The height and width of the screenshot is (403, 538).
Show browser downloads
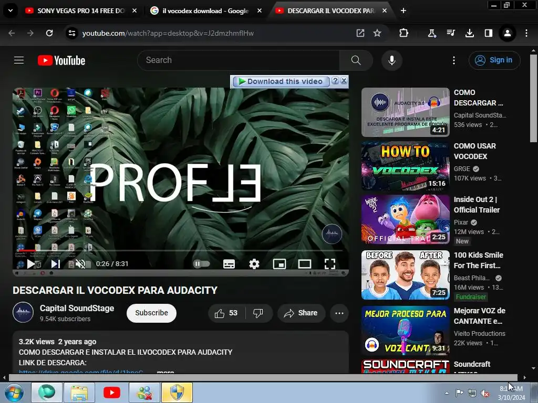coord(470,33)
